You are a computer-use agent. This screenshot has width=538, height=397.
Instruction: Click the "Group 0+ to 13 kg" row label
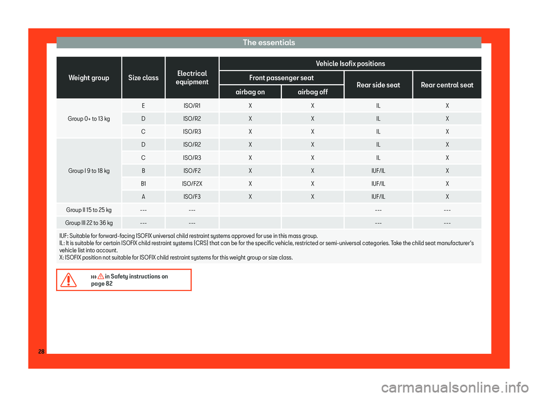point(89,118)
